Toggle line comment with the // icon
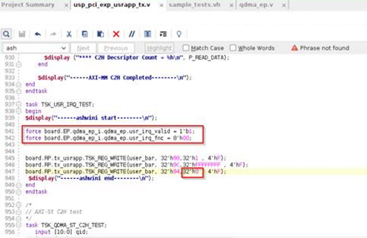The image size is (367, 238). pos(132,34)
